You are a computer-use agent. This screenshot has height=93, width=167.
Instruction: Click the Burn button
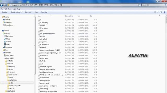click(37, 12)
